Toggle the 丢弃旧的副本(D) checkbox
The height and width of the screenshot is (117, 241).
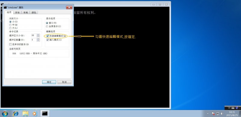tap(11, 44)
